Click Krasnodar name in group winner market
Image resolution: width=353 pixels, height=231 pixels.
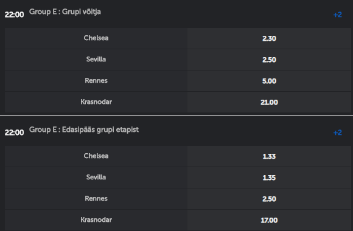(x=96, y=102)
